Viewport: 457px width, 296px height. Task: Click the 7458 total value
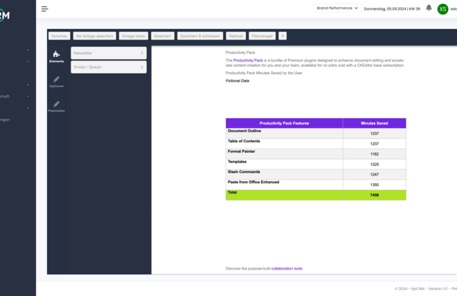(x=374, y=195)
